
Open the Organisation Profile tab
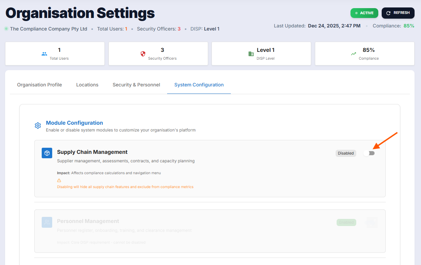click(40, 85)
